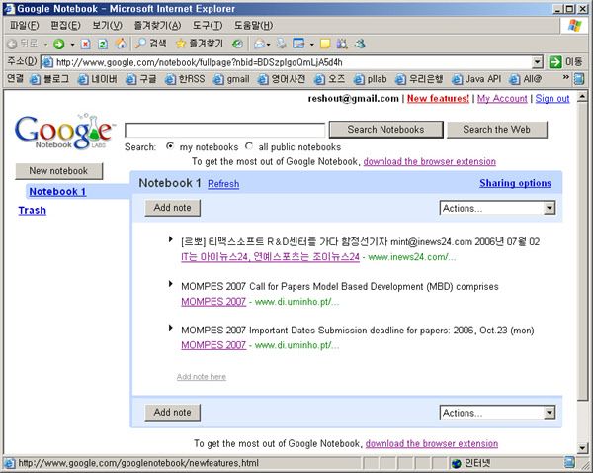Click the 'Add note here' link
The image size is (593, 473).
pos(202,377)
